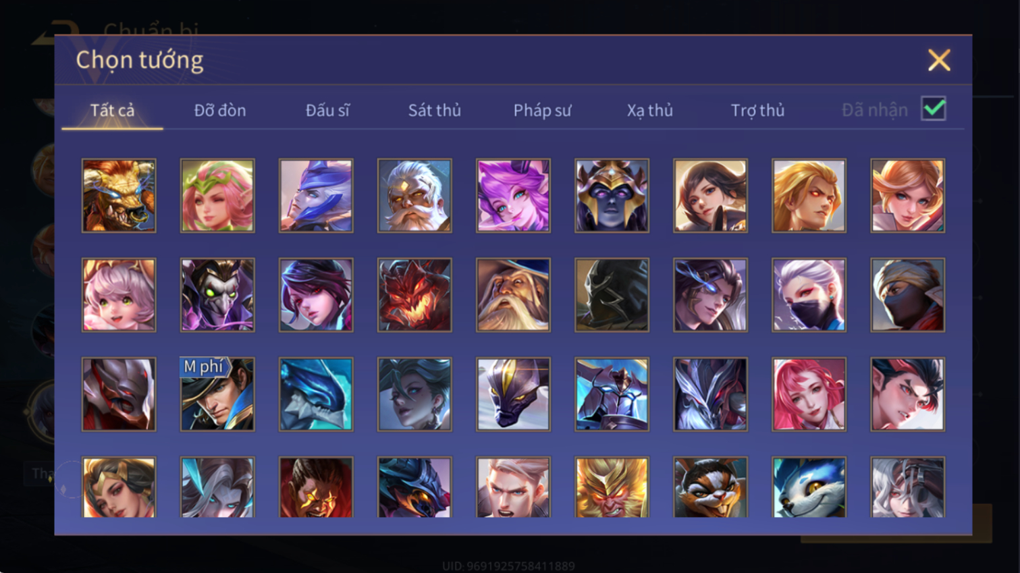Choose the blue wolf hero portrait

809,487
